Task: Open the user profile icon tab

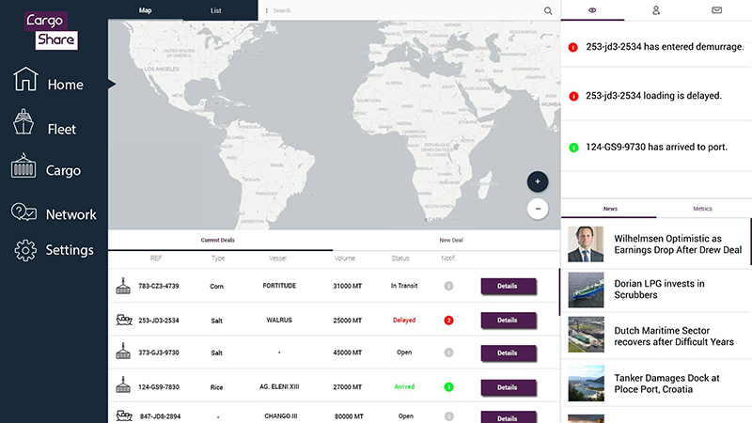Action: (x=656, y=10)
